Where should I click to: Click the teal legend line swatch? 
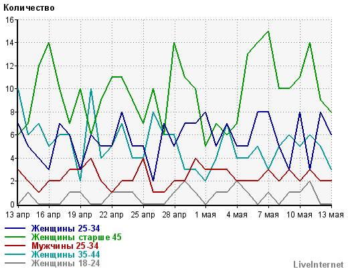pos(15,254)
